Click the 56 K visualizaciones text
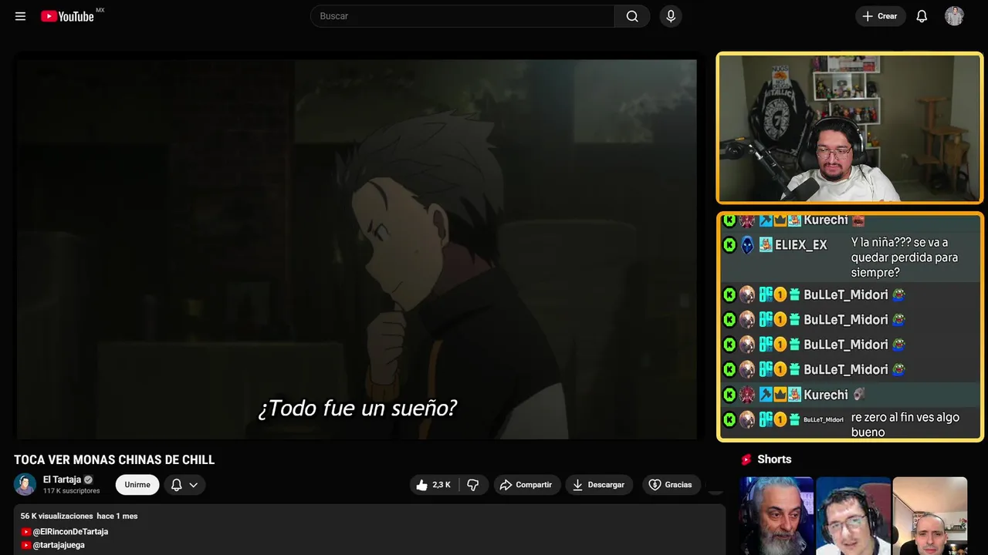This screenshot has width=988, height=555. point(57,516)
